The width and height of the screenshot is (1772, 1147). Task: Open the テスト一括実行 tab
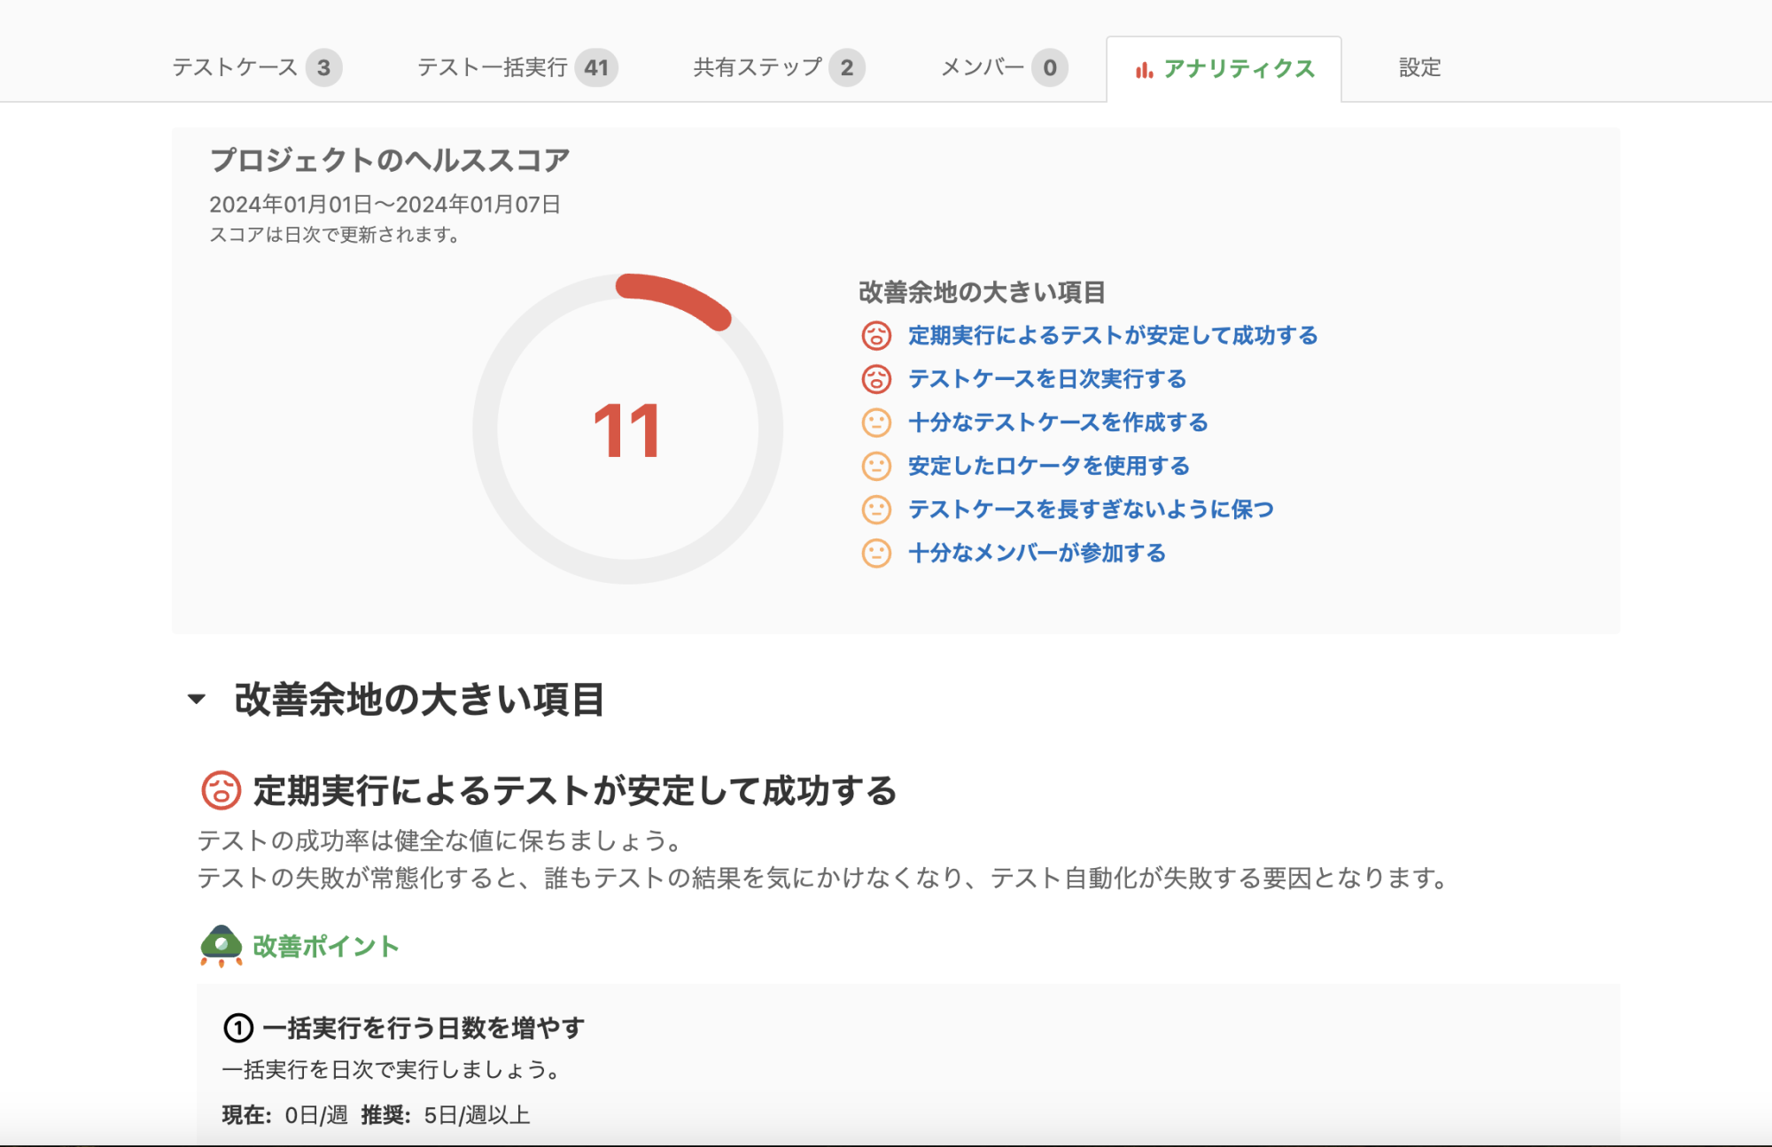tap(517, 67)
